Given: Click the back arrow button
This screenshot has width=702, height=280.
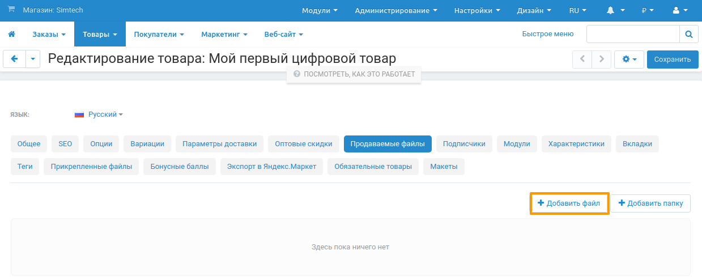Looking at the screenshot, I should coord(14,59).
